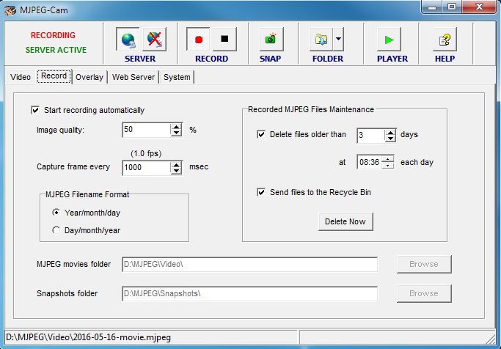The width and height of the screenshot is (501, 349).
Task: Uncheck Delete files older than option
Action: pos(262,134)
